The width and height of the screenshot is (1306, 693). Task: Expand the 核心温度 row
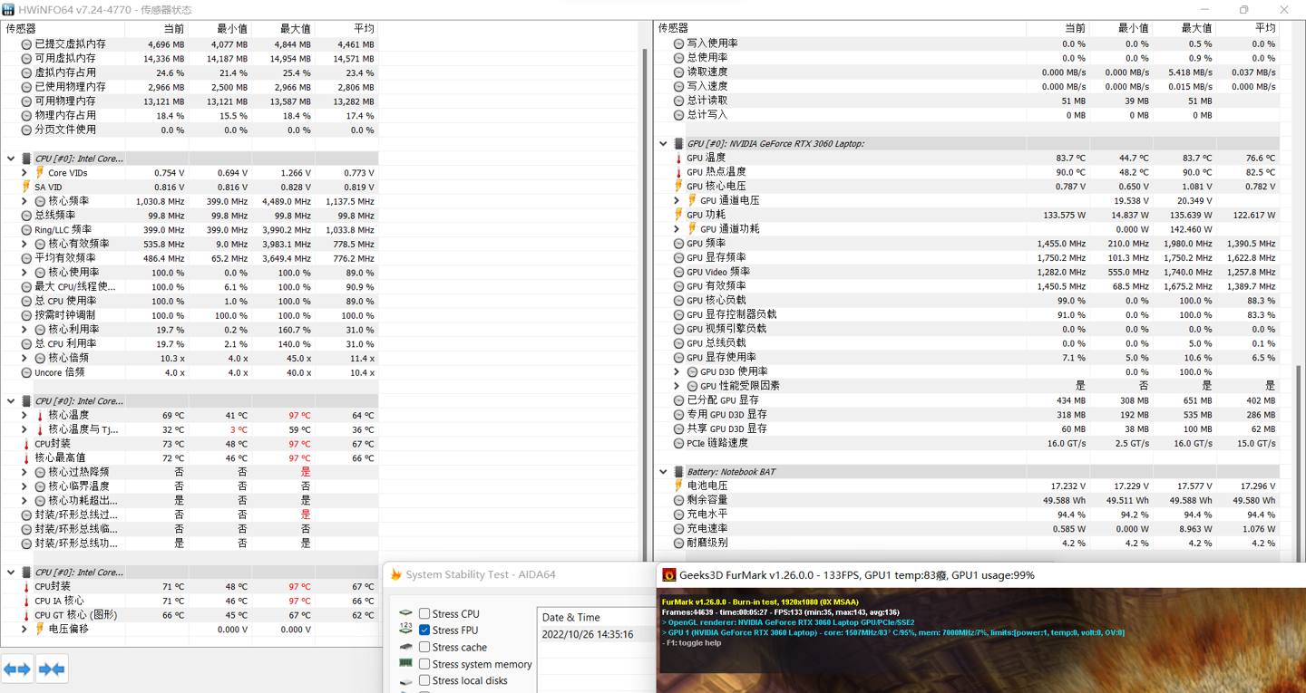[x=24, y=416]
